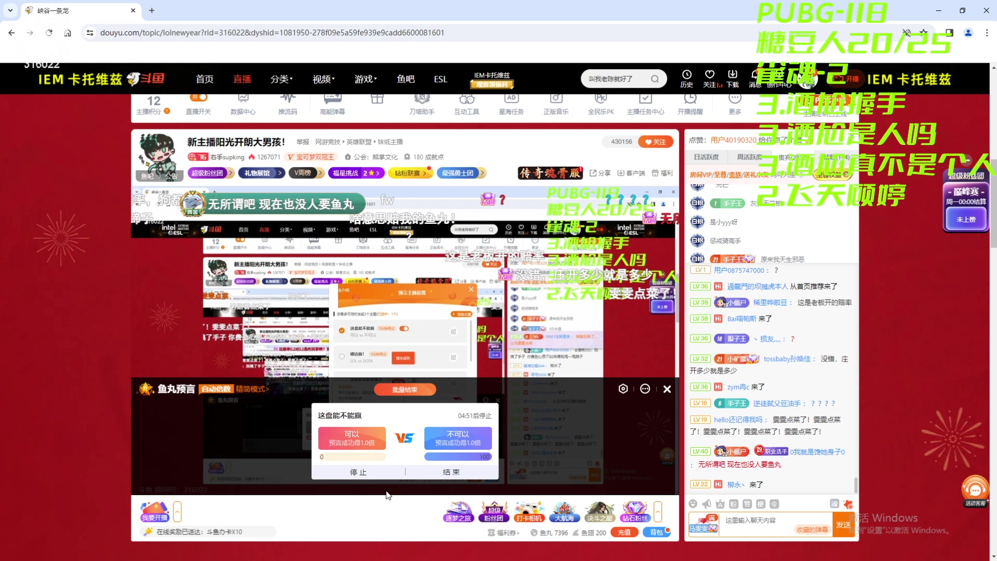Click the 关注 follow button by 430156
Viewport: 997px width, 561px height.
[x=655, y=142]
